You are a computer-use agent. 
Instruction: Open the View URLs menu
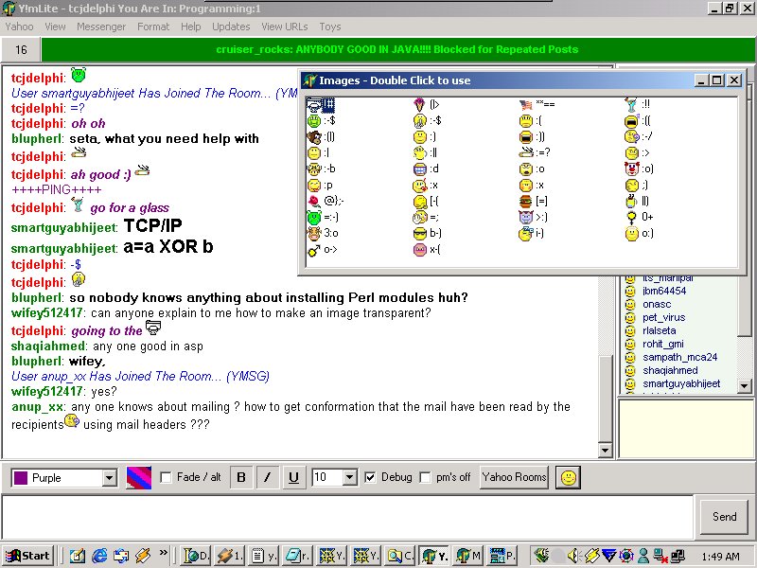click(x=285, y=27)
